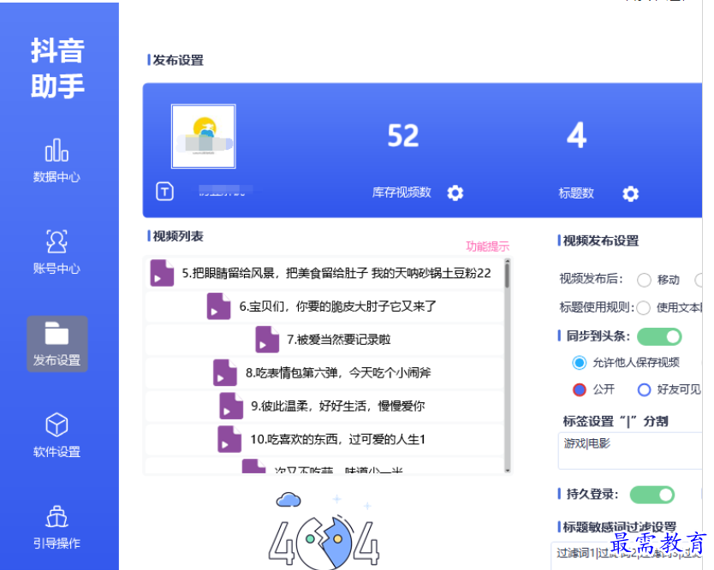This screenshot has width=714, height=570.
Task: Click the video list scrollbar down arrow
Action: click(x=508, y=471)
